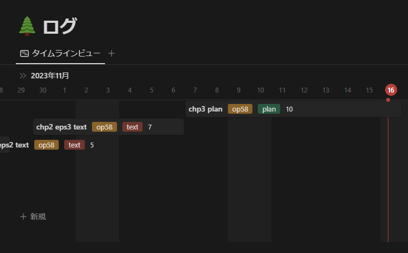Click the ログ page title
The width and height of the screenshot is (408, 253).
click(60, 26)
